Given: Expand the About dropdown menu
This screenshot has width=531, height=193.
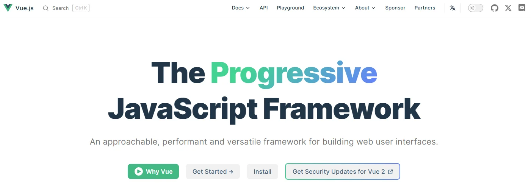Looking at the screenshot, I should pyautogui.click(x=365, y=8).
